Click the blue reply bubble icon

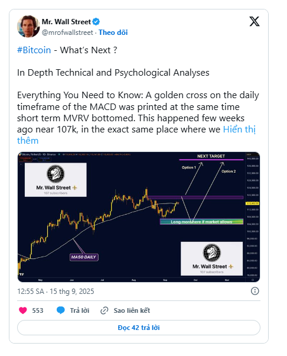click(x=60, y=310)
